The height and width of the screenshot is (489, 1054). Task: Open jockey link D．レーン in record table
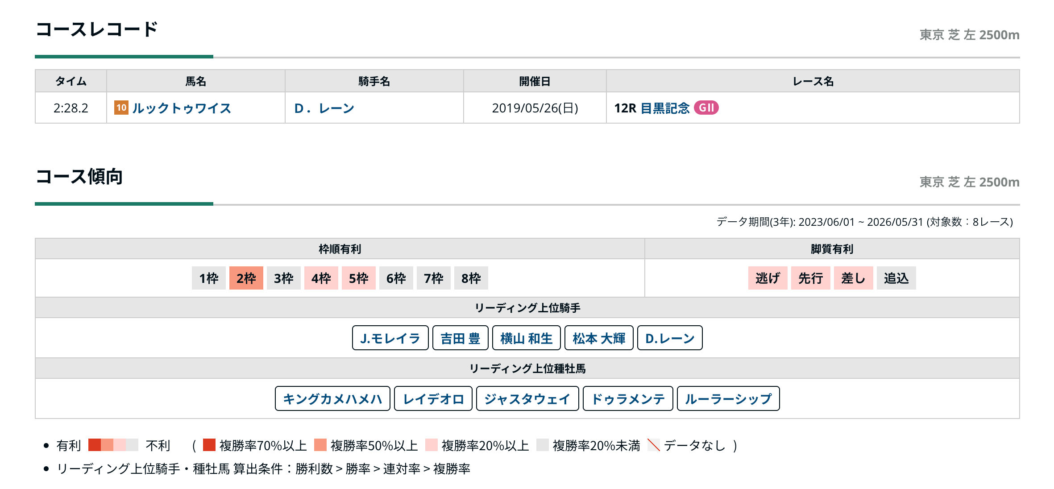point(324,108)
